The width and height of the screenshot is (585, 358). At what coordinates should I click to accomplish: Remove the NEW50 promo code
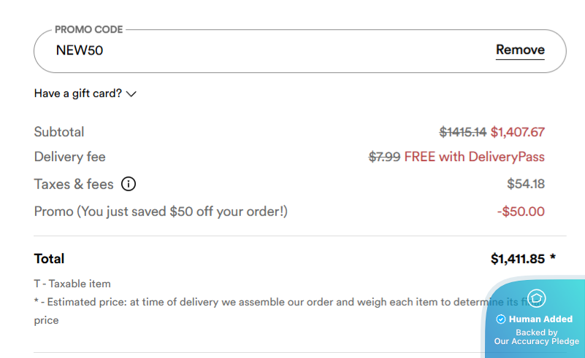pos(520,50)
